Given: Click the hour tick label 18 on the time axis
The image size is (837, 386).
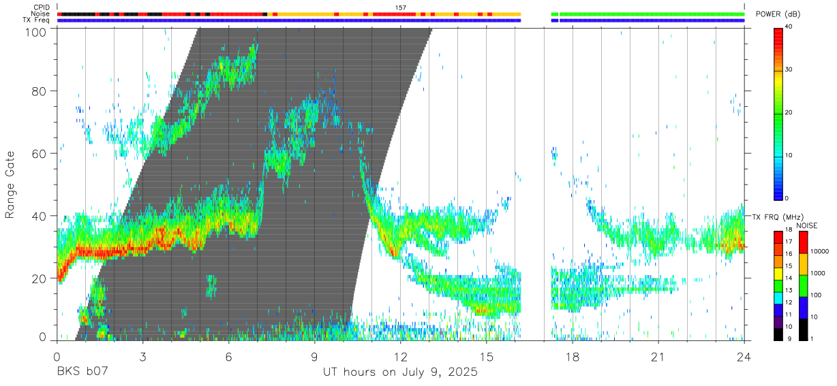Looking at the screenshot, I should pos(572,356).
